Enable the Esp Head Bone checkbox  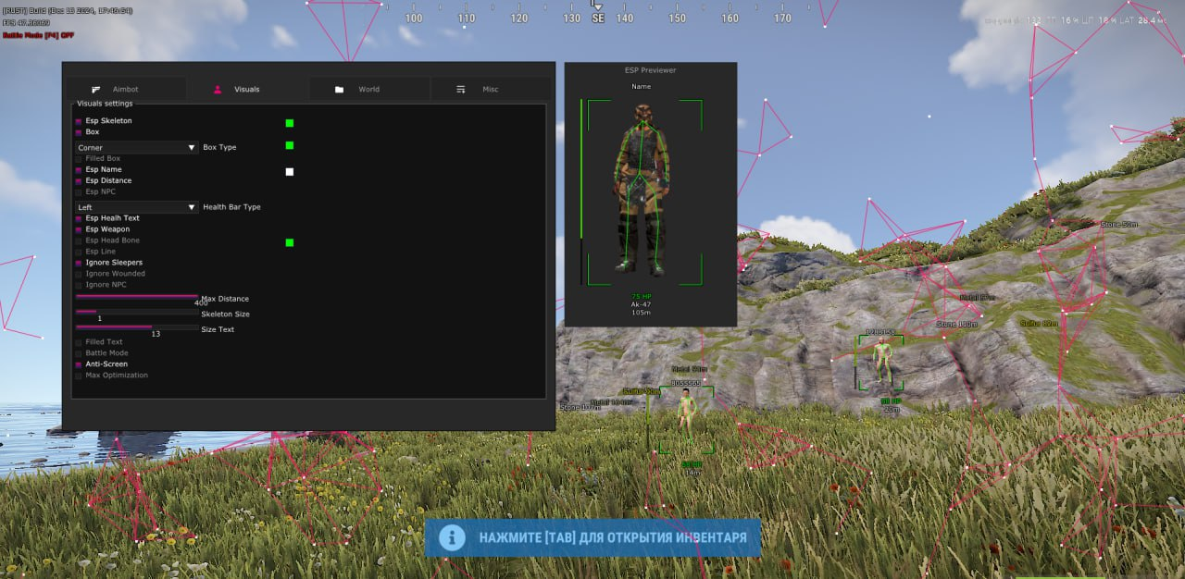pos(79,240)
